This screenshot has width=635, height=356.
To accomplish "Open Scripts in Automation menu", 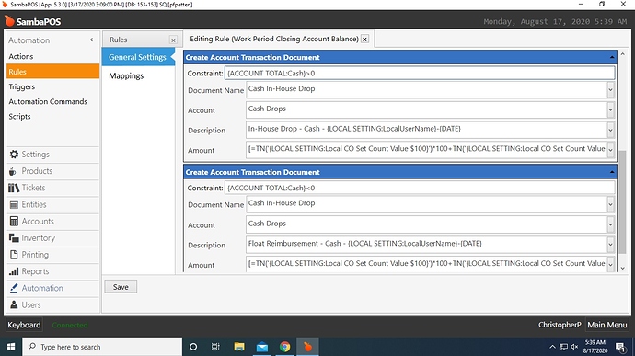I will tap(19, 117).
